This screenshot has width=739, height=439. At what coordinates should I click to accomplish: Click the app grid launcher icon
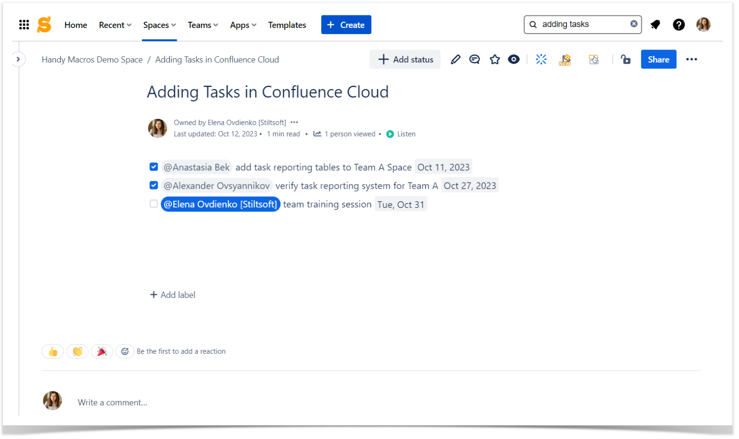click(x=24, y=25)
